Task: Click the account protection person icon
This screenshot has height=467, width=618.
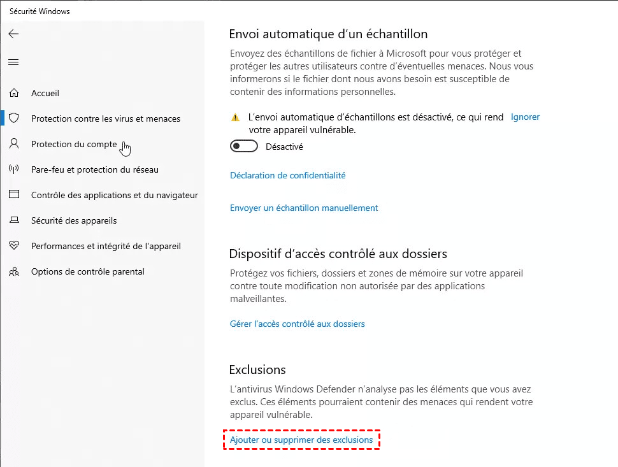Action: coord(13,144)
